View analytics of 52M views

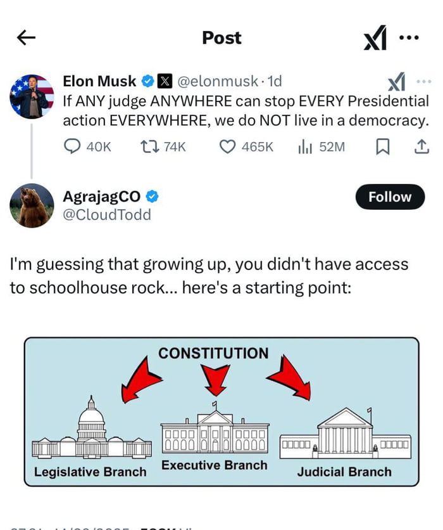[x=305, y=147]
